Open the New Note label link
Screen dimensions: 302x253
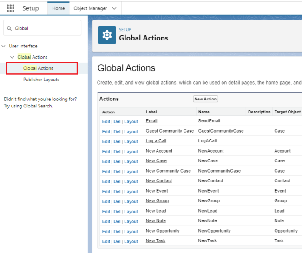click(x=156, y=221)
